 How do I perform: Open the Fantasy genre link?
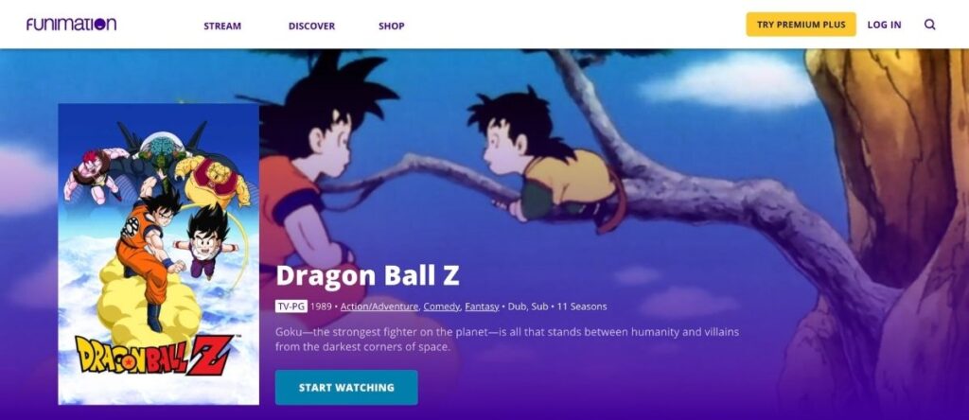click(x=482, y=306)
